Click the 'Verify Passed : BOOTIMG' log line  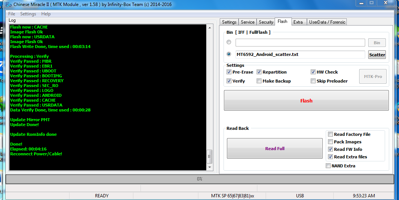(x=36, y=76)
